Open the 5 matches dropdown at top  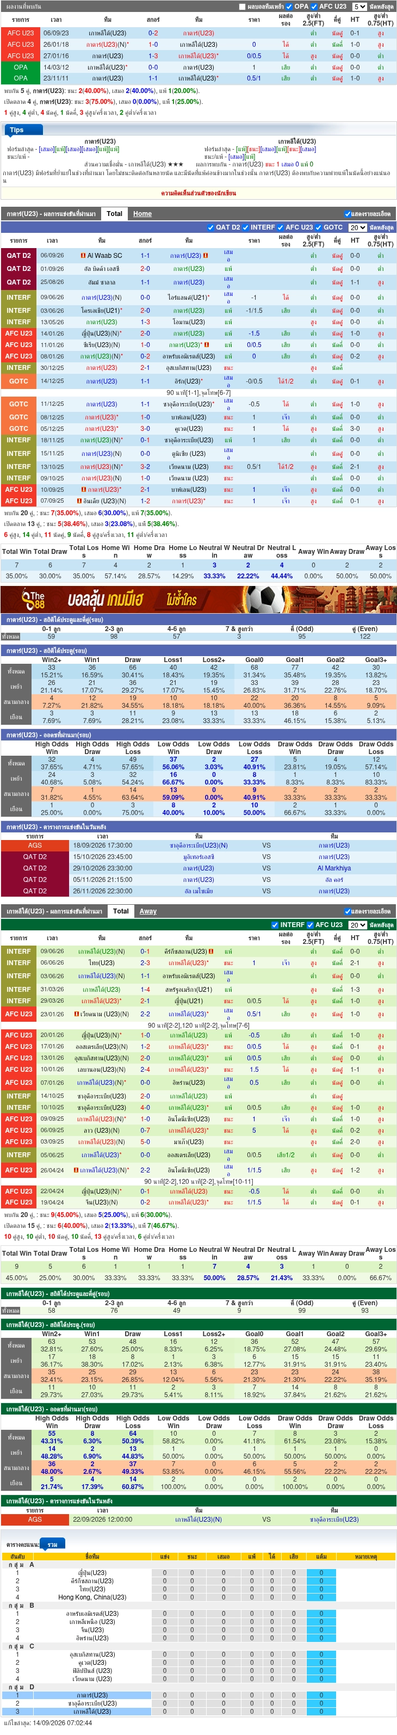click(x=359, y=7)
